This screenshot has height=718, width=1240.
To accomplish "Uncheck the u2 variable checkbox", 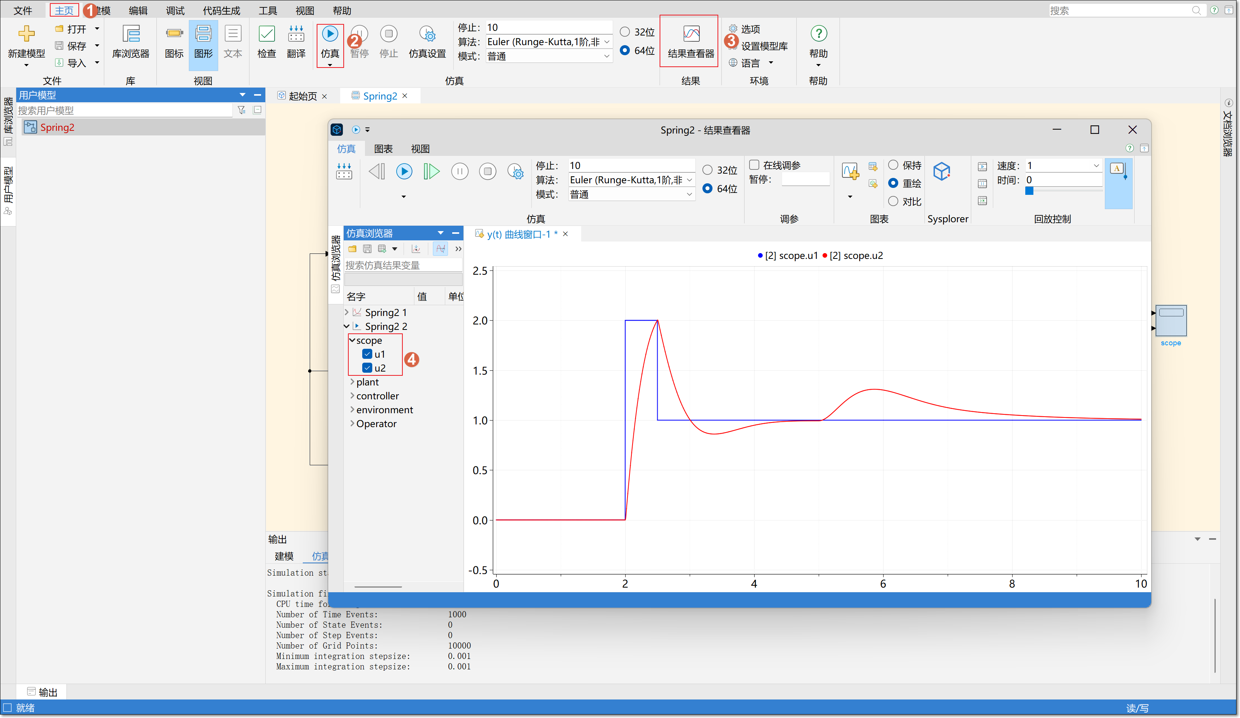I will point(367,368).
